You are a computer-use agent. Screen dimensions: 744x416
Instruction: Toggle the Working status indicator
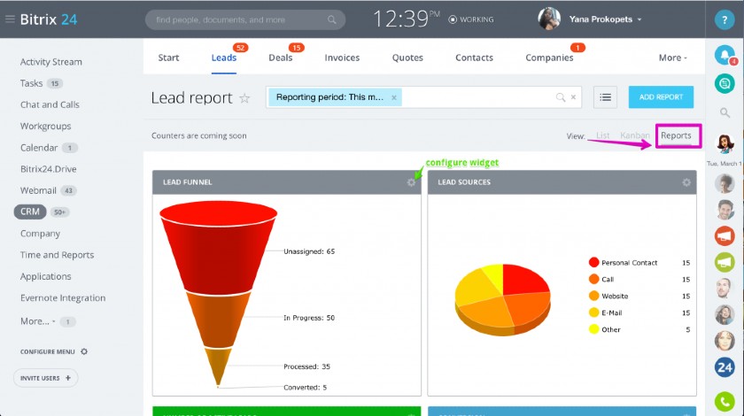[x=470, y=19]
